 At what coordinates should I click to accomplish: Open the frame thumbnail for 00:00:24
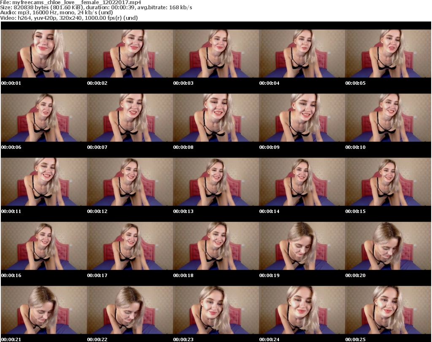click(x=302, y=310)
